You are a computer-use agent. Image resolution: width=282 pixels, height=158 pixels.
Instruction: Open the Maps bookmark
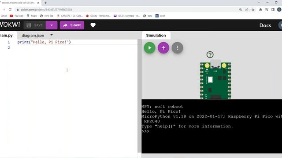pyautogui.click(x=32, y=16)
